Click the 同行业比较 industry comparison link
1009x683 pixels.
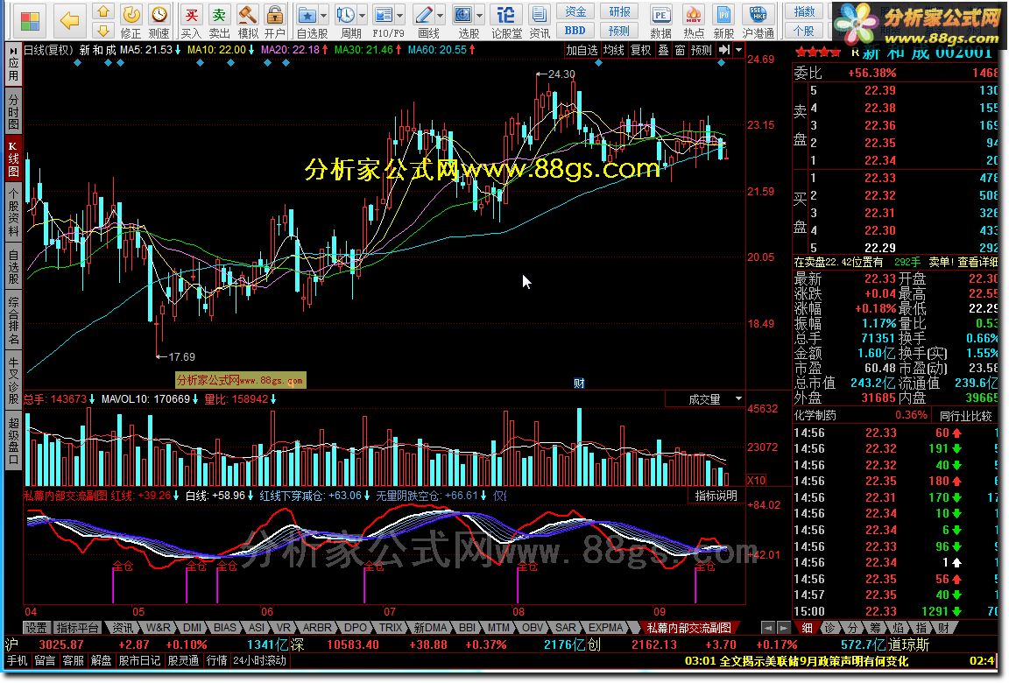965,416
